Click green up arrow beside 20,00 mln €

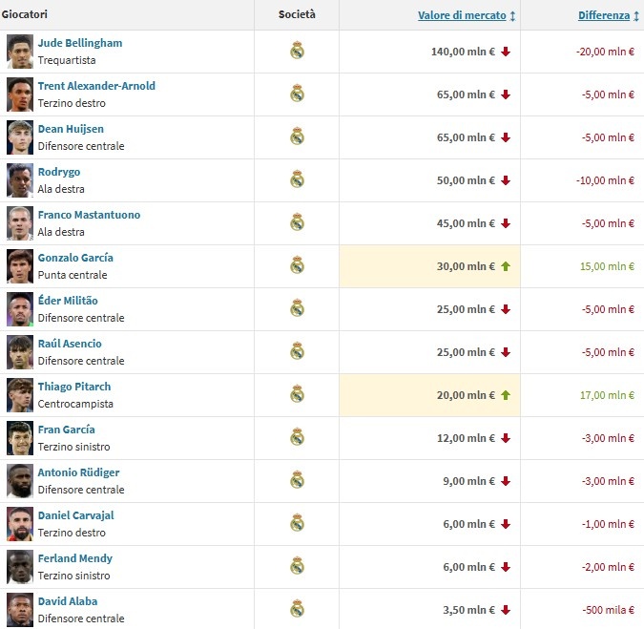pos(506,395)
